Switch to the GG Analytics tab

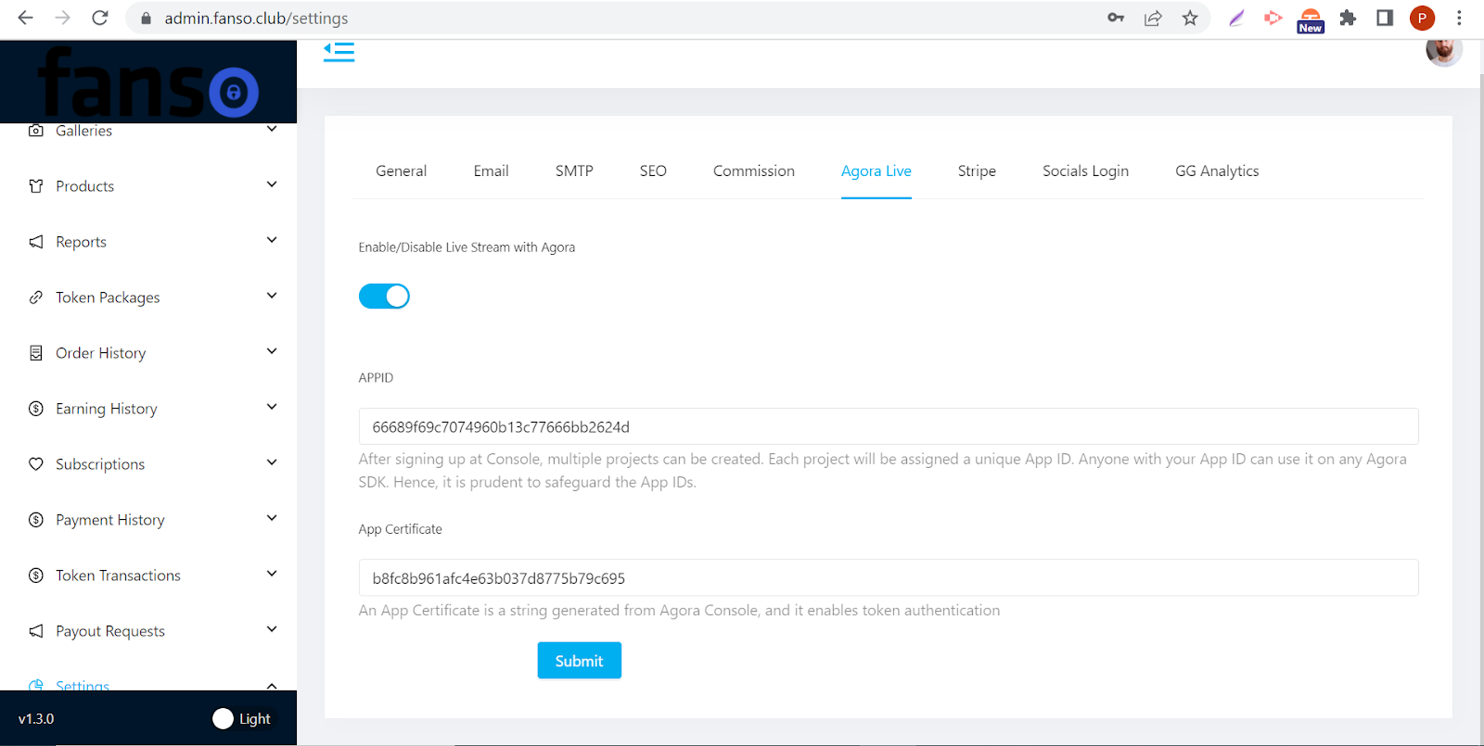click(1217, 171)
